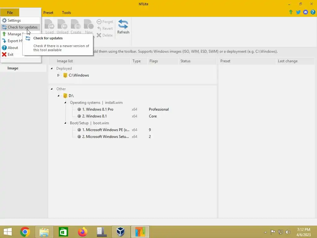Click the Image list column header
317x238 pixels.
coord(89,61)
